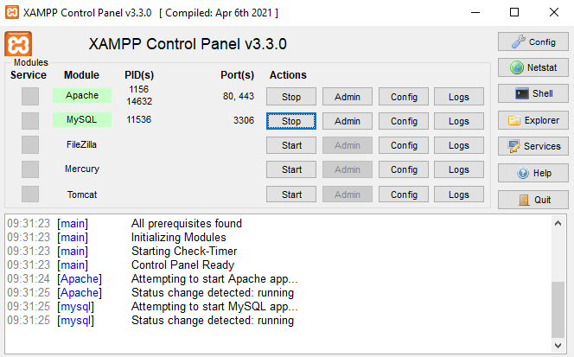Open the MySQL Config menu
Screen dimensions: 574x357
(x=404, y=121)
